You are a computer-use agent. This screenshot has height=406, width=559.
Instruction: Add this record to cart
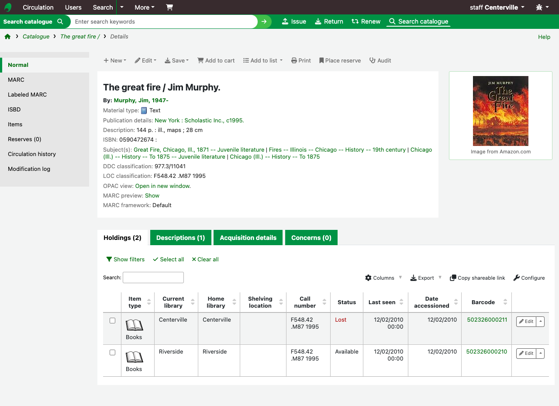[216, 60]
